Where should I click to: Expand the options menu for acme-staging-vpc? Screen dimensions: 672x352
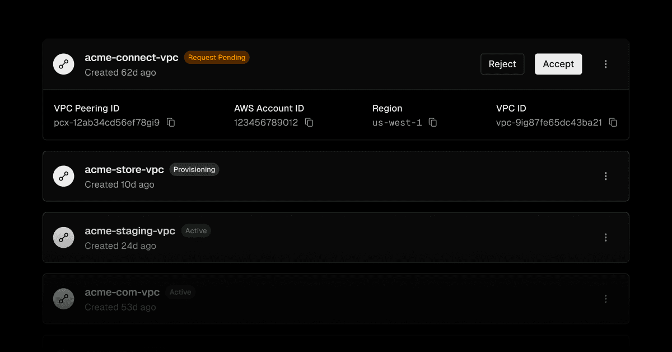click(605, 238)
